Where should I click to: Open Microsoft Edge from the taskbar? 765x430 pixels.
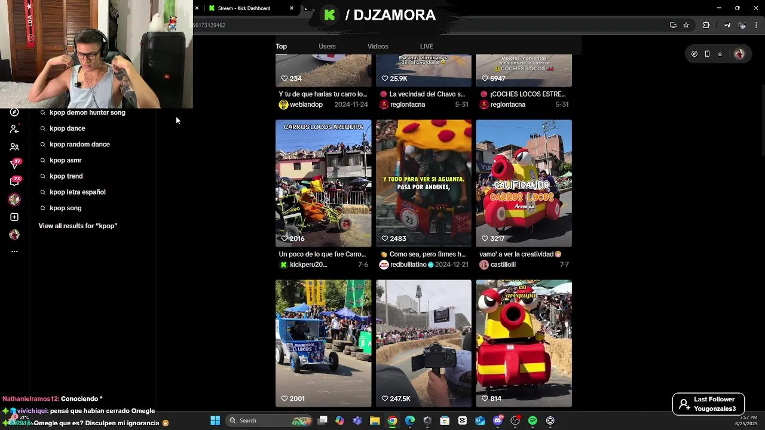click(410, 420)
